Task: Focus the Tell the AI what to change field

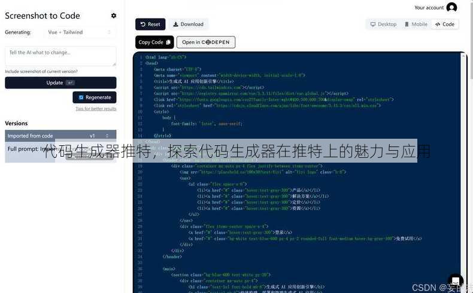Action: [60, 56]
